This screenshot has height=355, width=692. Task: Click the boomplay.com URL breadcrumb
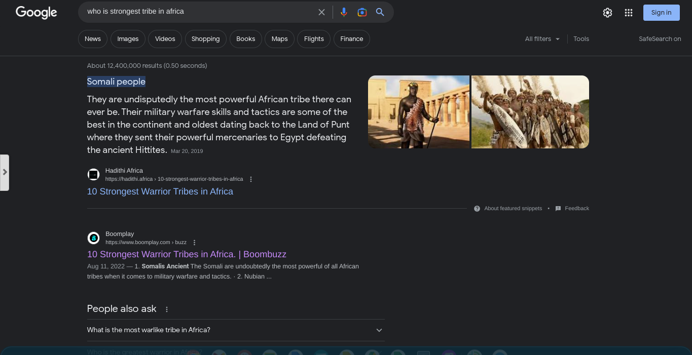pos(146,243)
